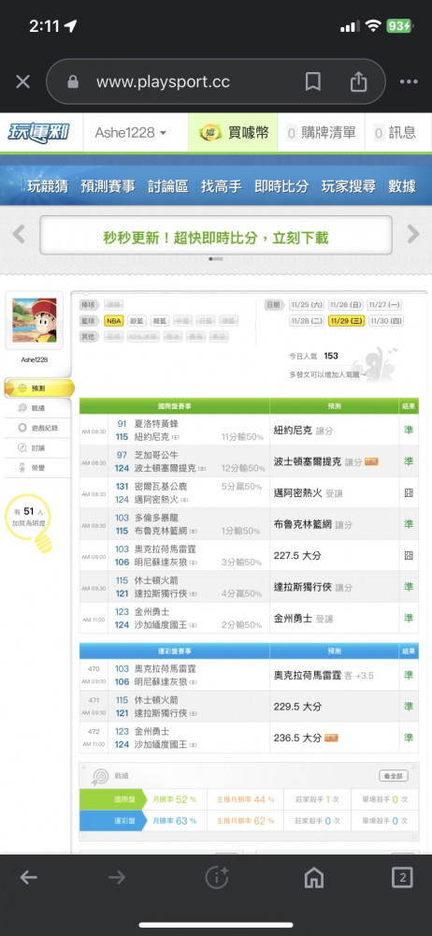Click the 229.5 大分 prediction
432x936 pixels.
[x=297, y=706]
